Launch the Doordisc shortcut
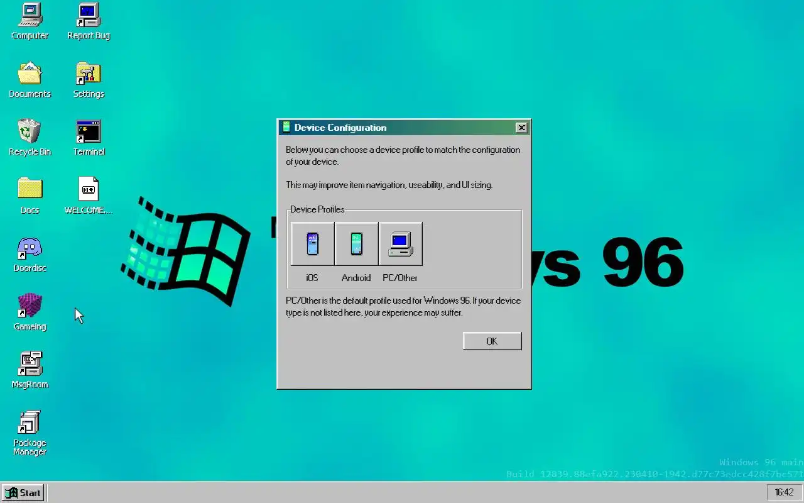This screenshot has height=503, width=804. pyautogui.click(x=30, y=248)
